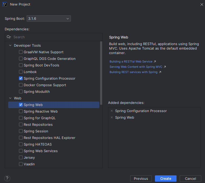Select the Web group label
The height and width of the screenshot is (183, 205).
[x=17, y=98]
